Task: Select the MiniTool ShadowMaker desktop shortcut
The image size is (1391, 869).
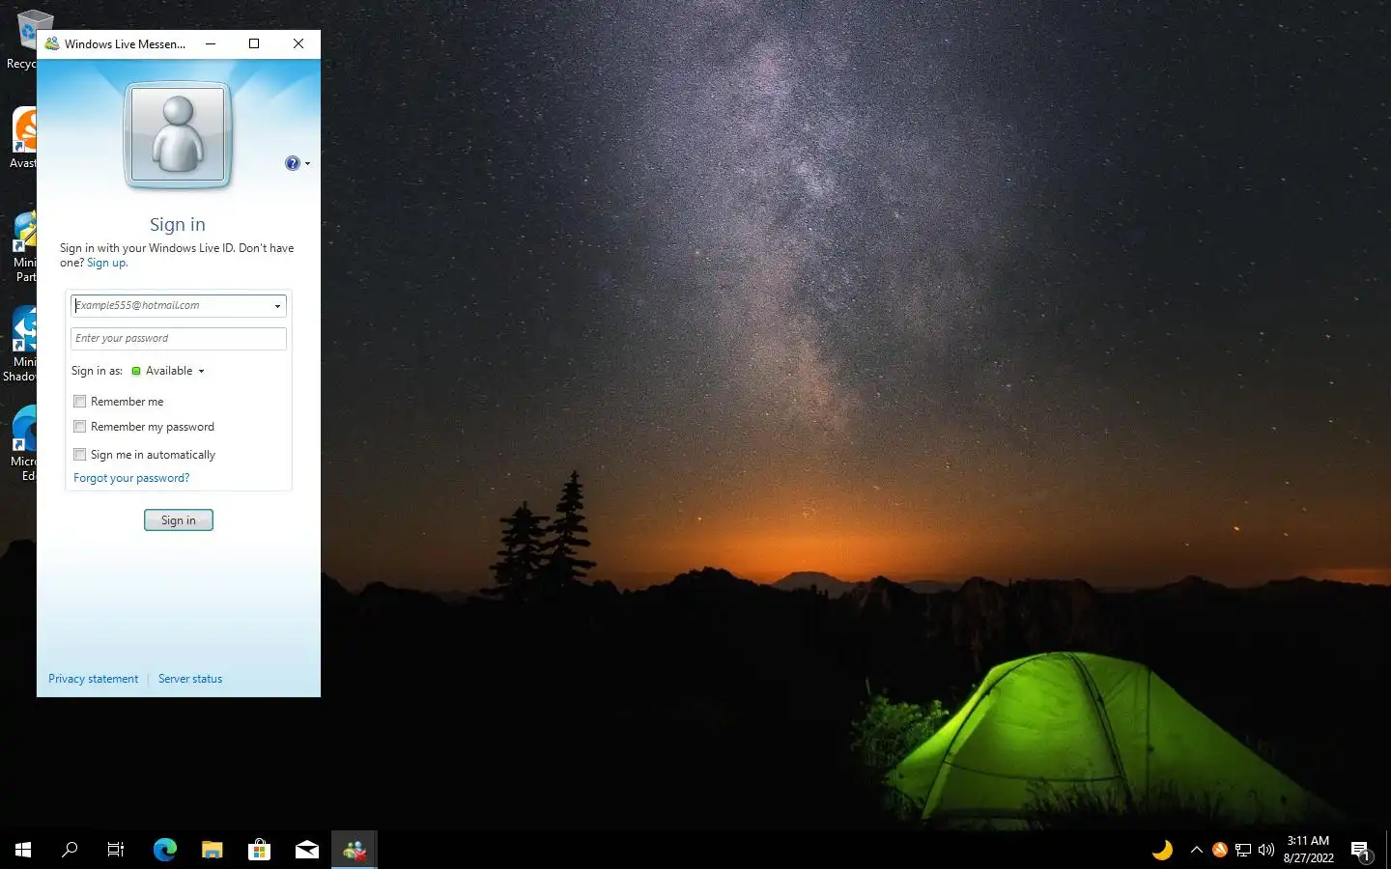Action: click(19, 345)
